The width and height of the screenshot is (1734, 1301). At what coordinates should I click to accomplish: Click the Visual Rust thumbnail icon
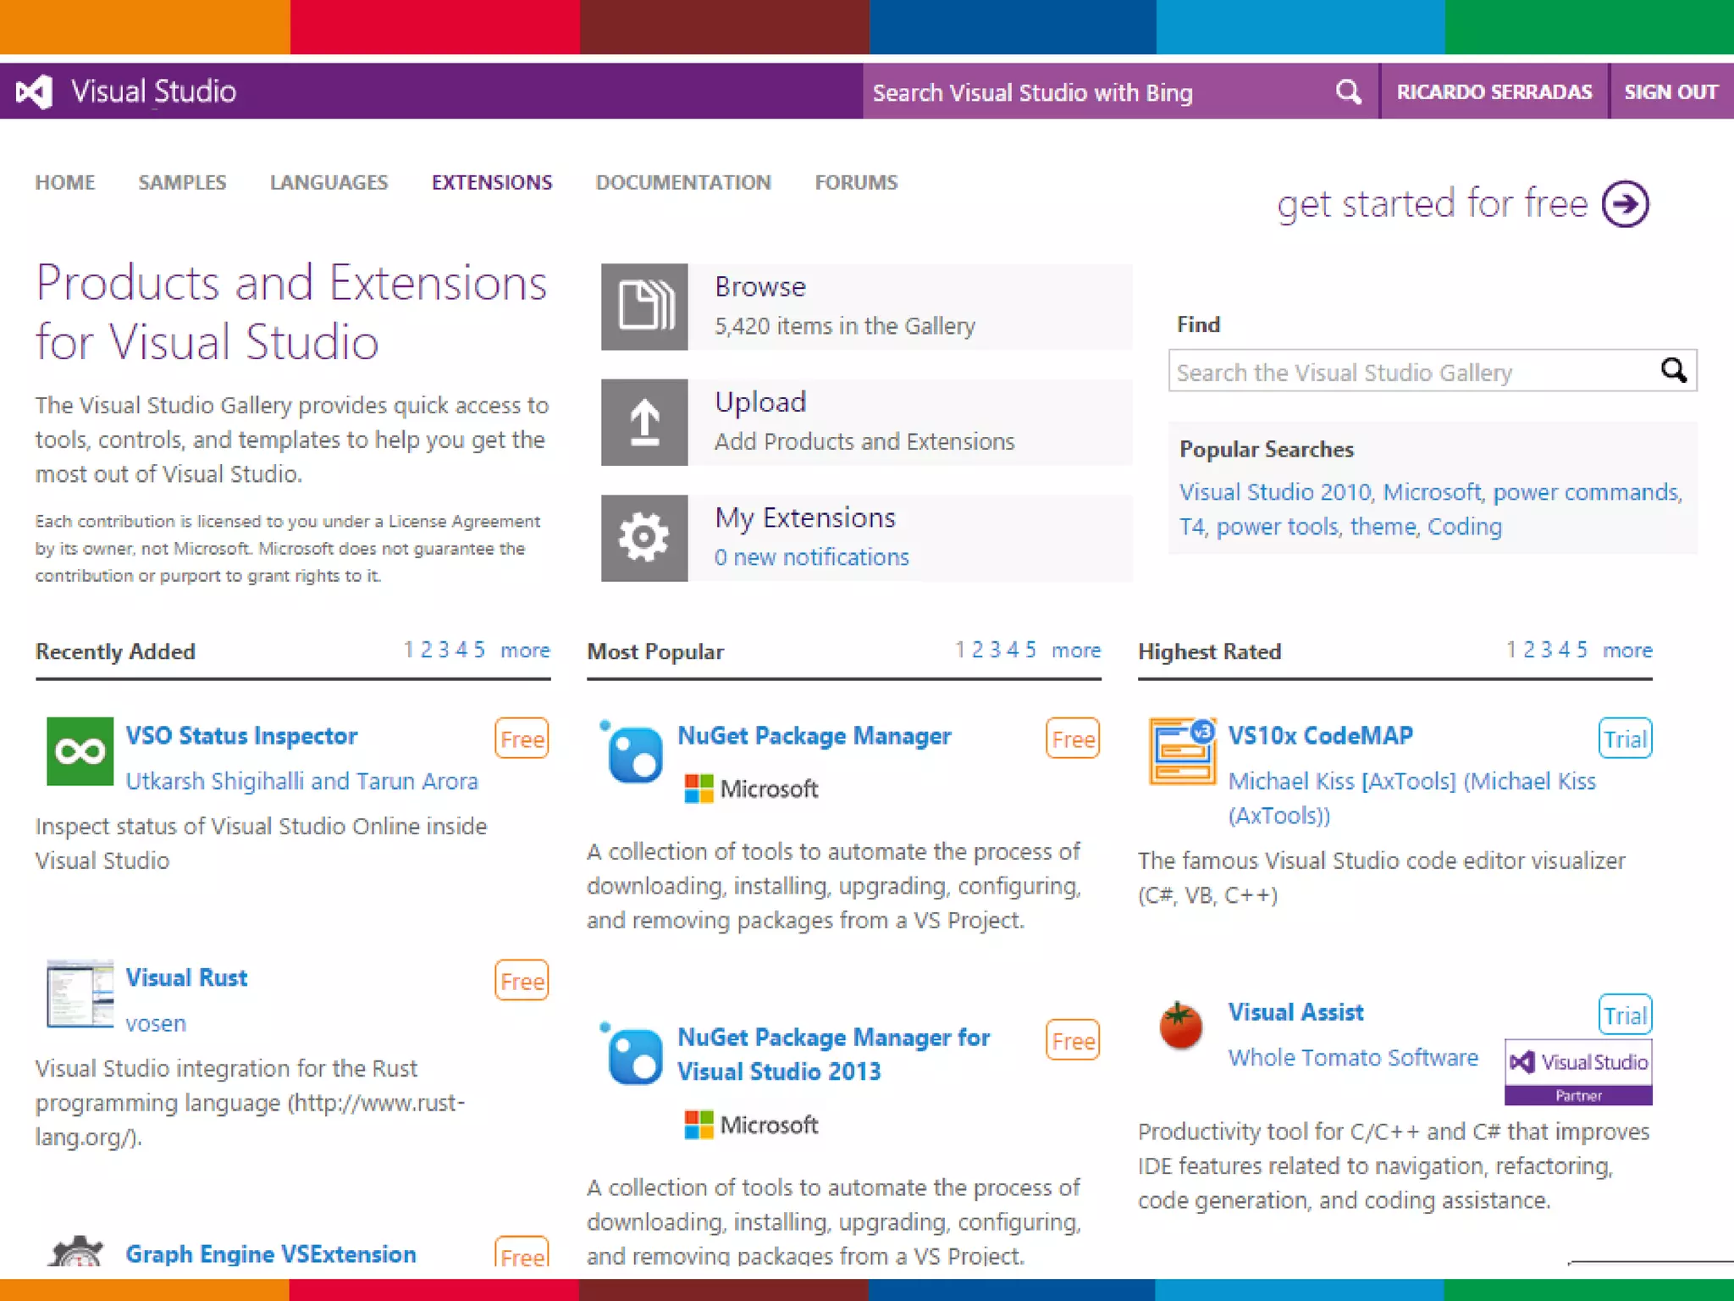80,994
